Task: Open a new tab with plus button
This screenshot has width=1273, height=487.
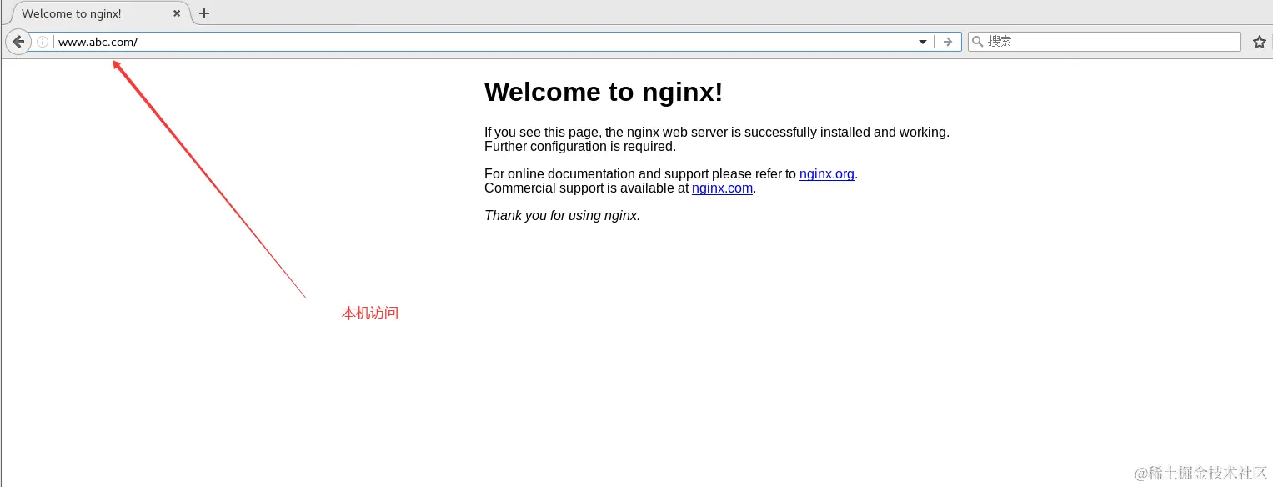Action: pos(204,13)
